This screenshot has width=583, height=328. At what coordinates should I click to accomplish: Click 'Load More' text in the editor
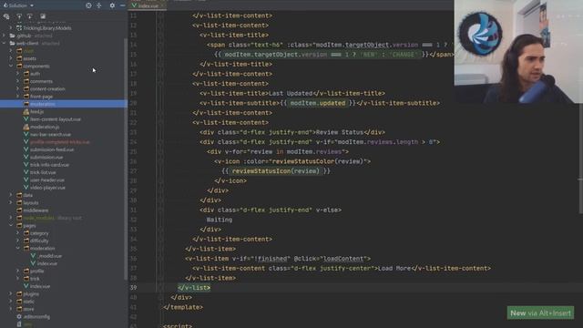394,268
